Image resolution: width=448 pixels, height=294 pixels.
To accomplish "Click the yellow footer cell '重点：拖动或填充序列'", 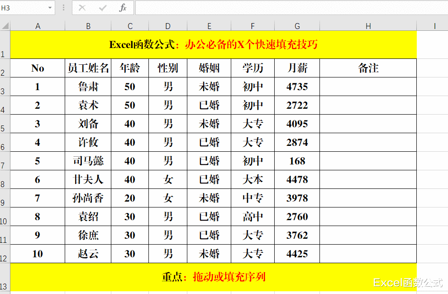I will pos(214,277).
